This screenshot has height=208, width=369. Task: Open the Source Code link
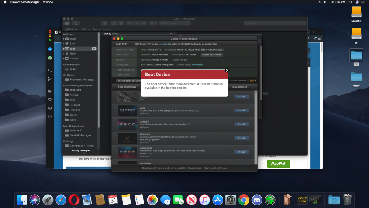[x=194, y=168]
